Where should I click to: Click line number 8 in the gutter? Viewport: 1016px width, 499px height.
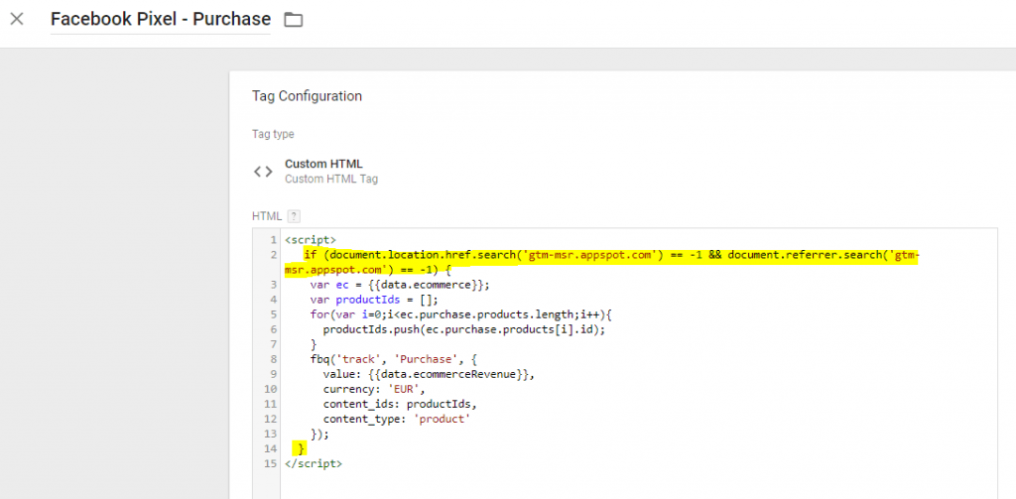[x=274, y=359]
